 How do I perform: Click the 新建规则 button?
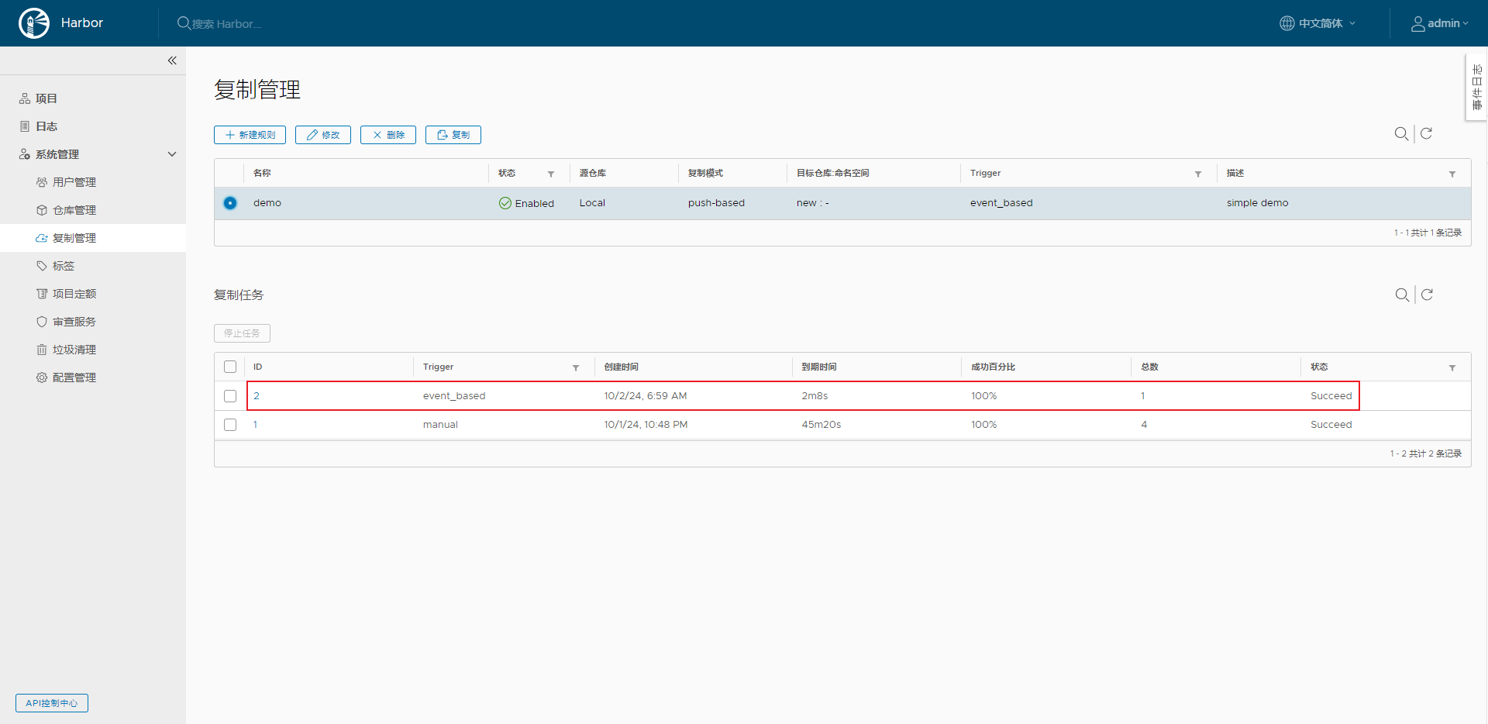(x=250, y=135)
